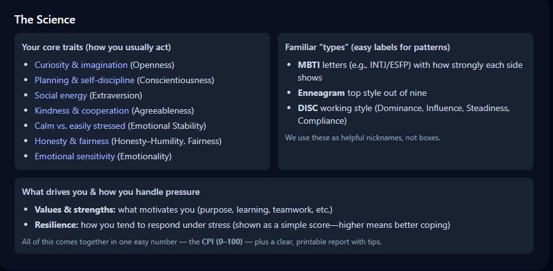Click the (Openness) text in parentheses
Viewport: 553px width, 271px height.
click(x=152, y=65)
